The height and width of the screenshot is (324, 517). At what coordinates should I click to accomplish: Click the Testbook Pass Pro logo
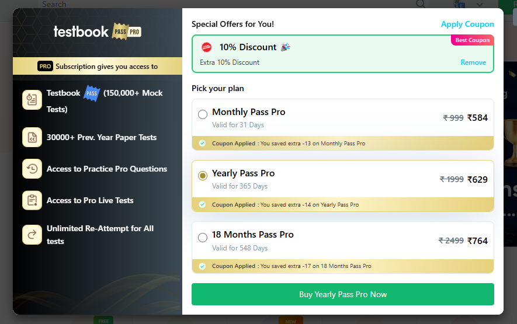[x=98, y=32]
